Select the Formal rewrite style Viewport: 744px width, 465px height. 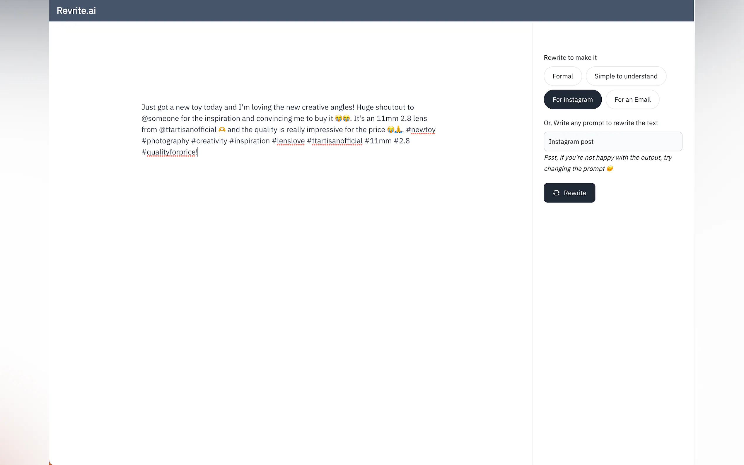coord(562,76)
